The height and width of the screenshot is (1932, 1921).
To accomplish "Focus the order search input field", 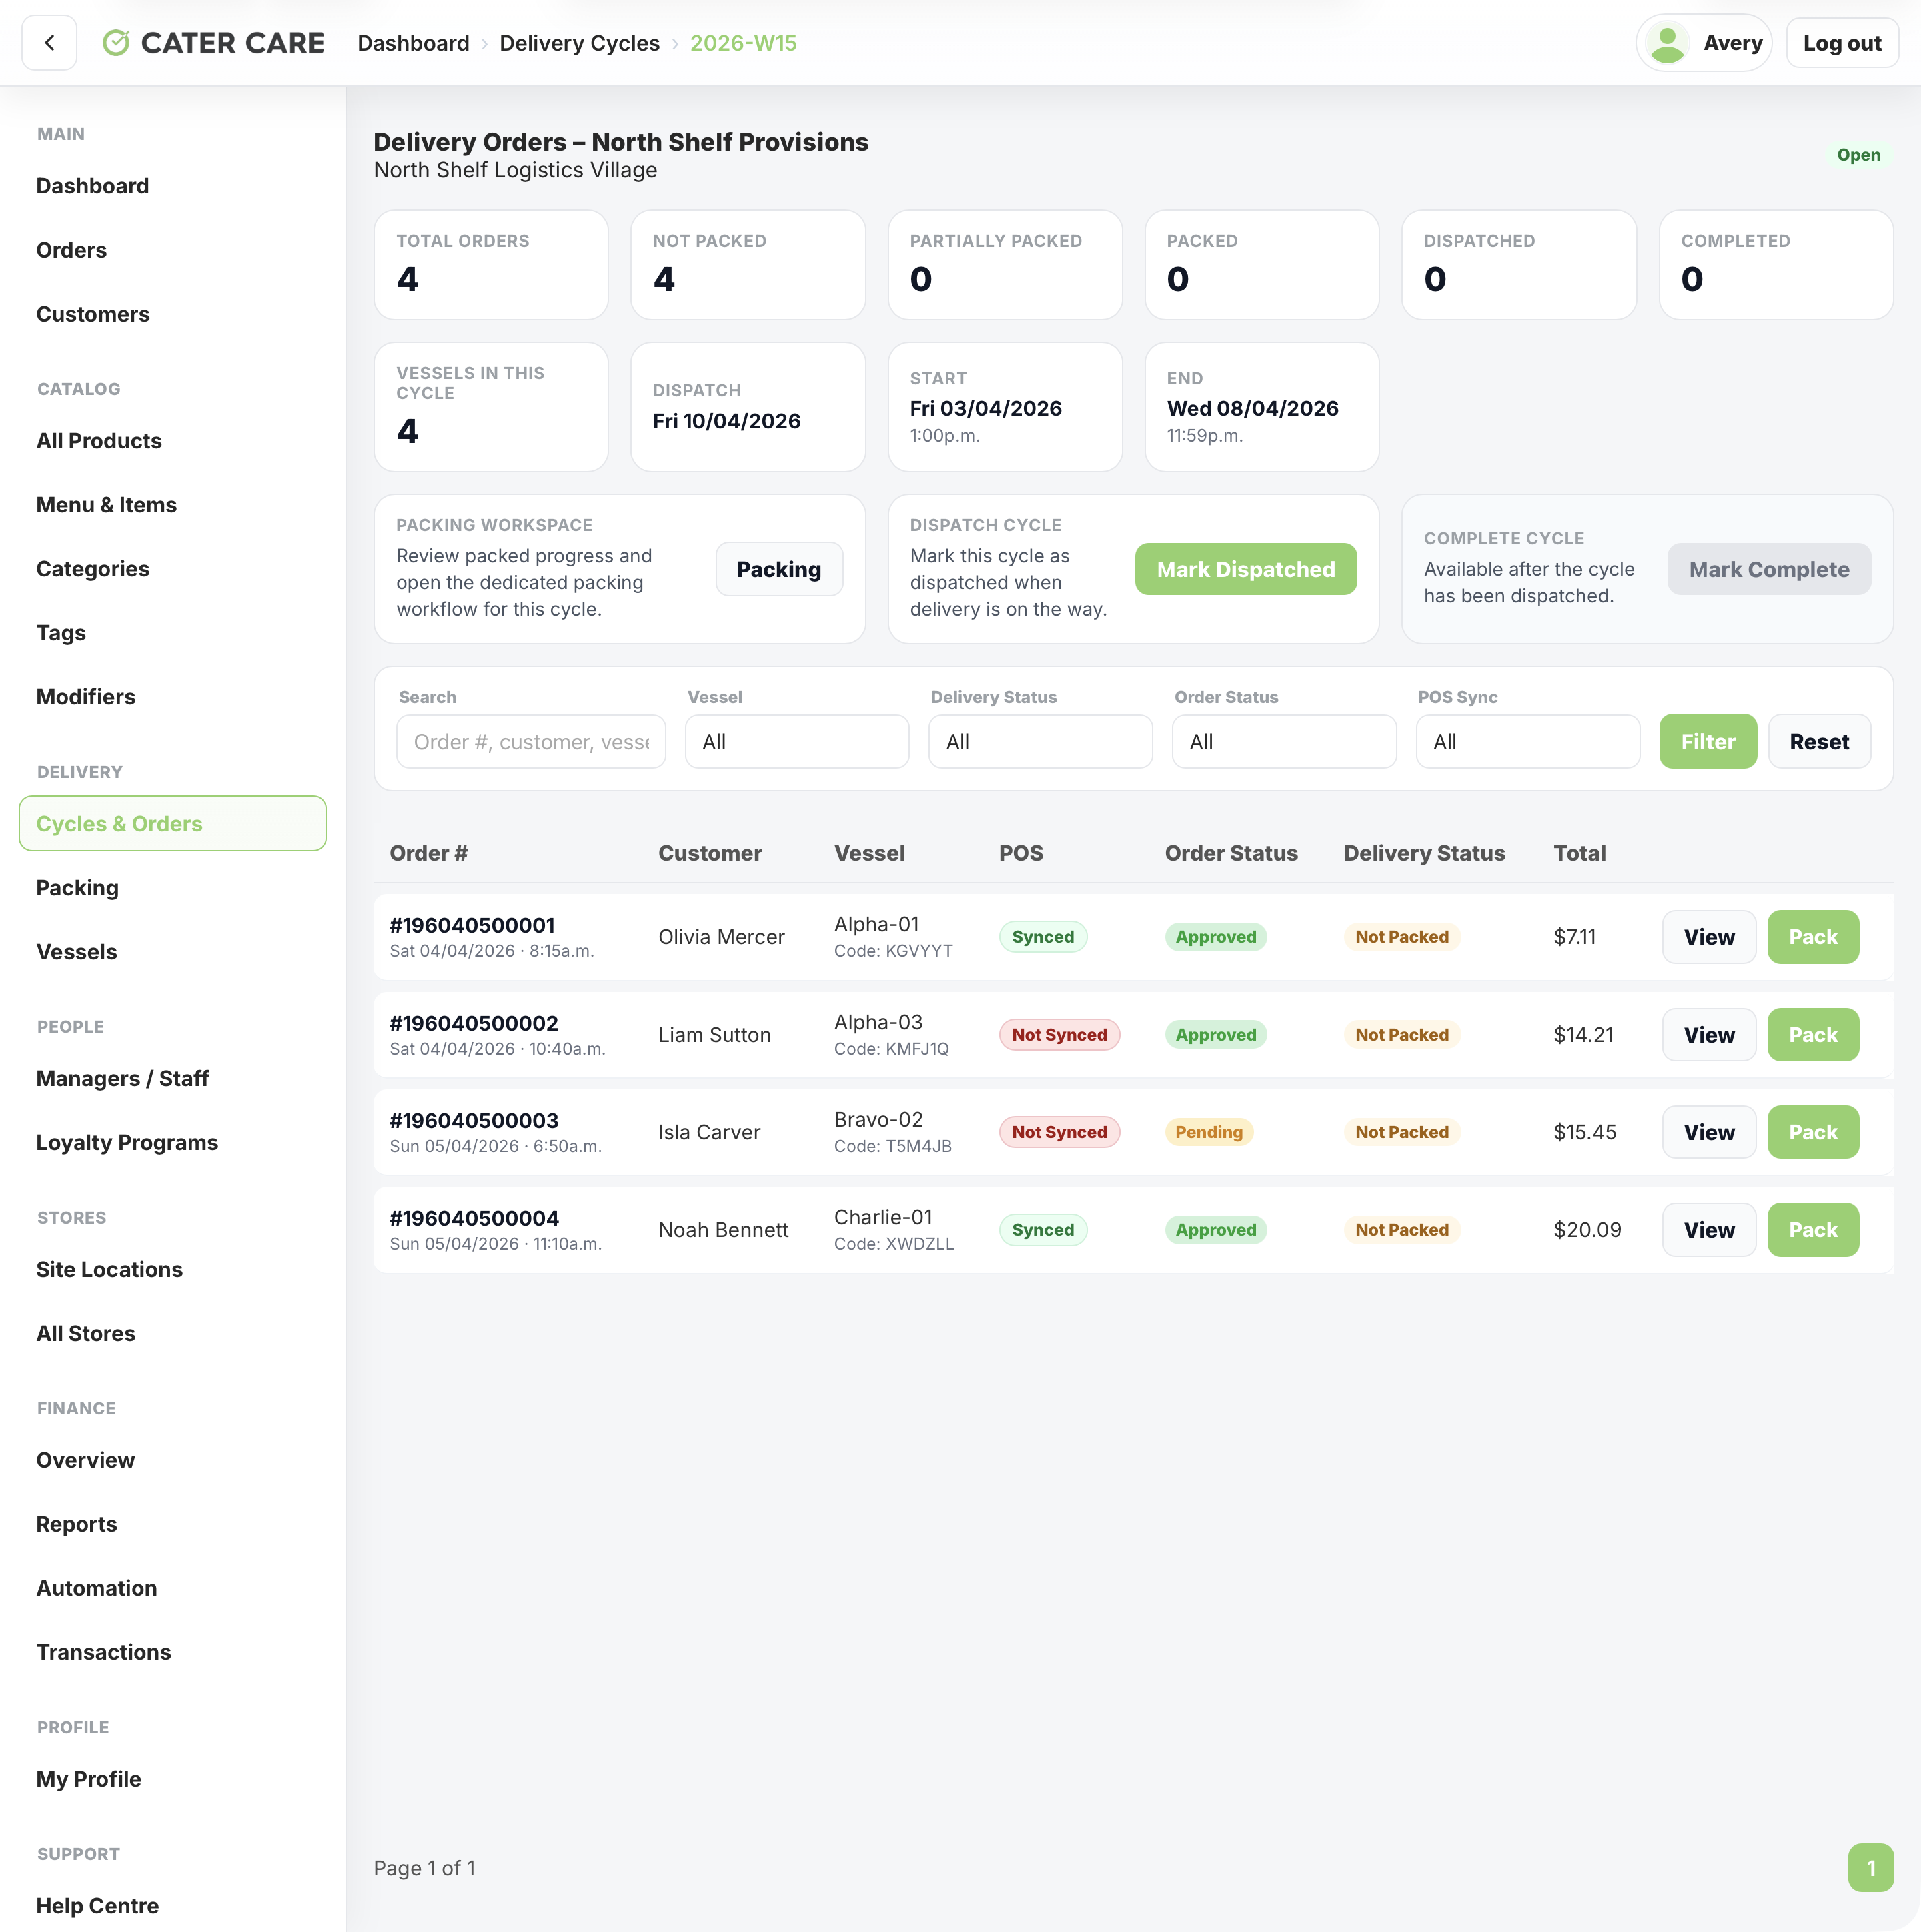I will point(531,741).
